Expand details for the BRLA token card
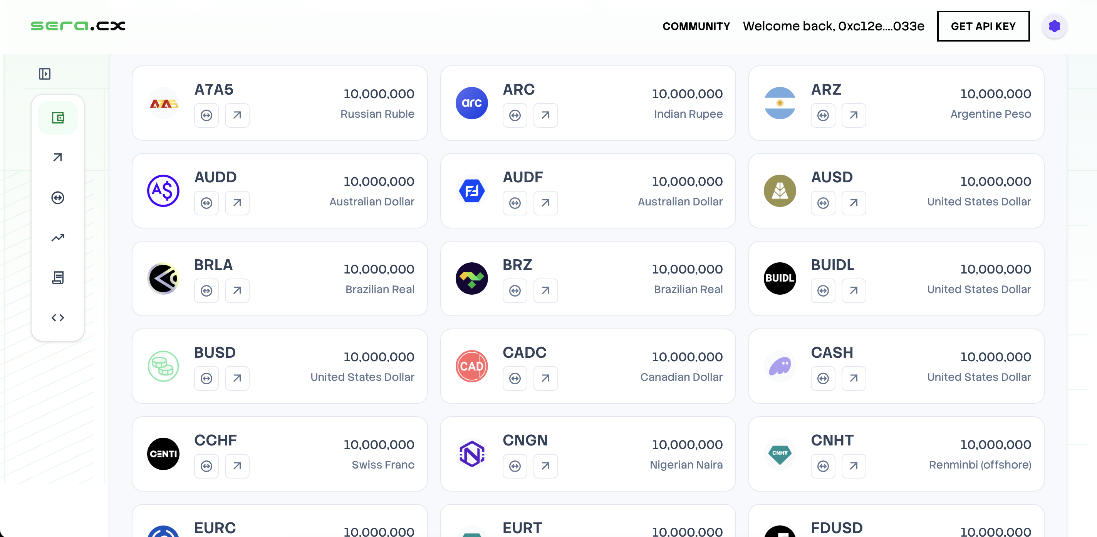This screenshot has width=1097, height=537. pyautogui.click(x=237, y=290)
